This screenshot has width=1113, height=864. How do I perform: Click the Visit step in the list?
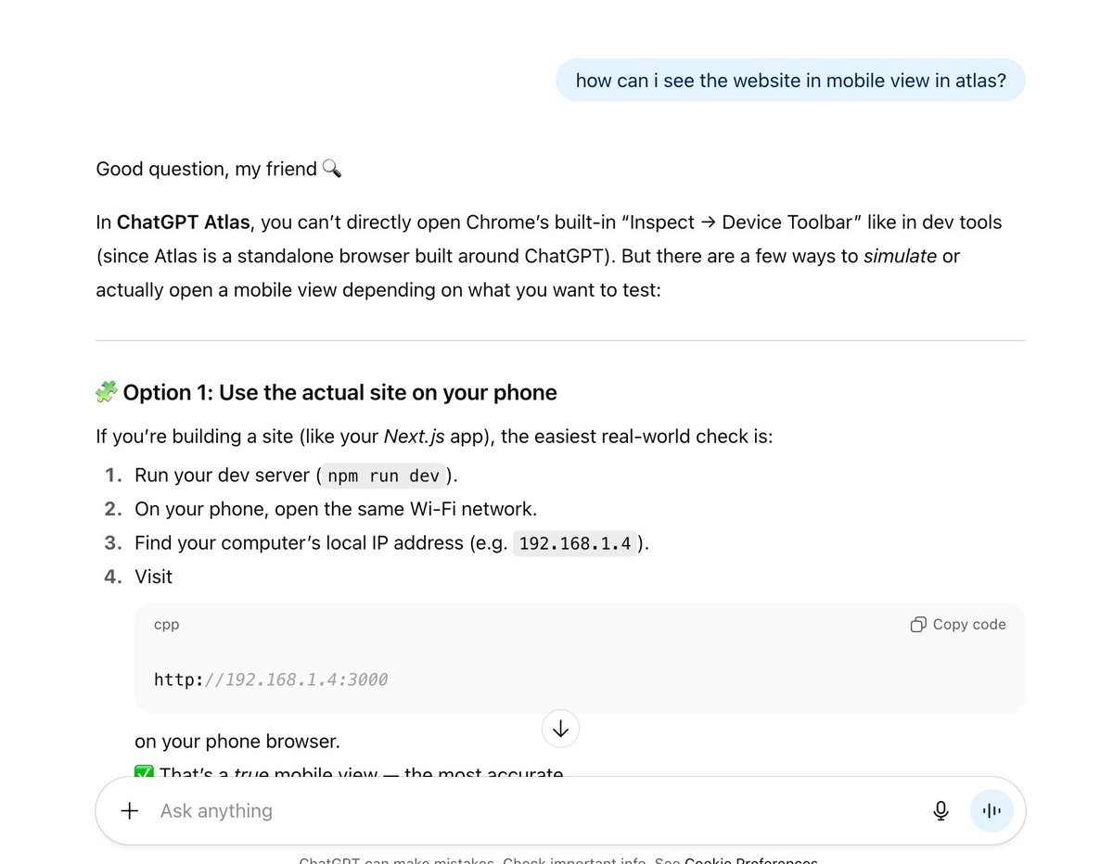[x=153, y=577]
